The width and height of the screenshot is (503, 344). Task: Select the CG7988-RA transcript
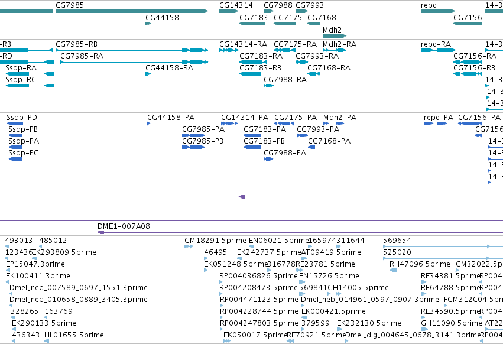click(268, 86)
